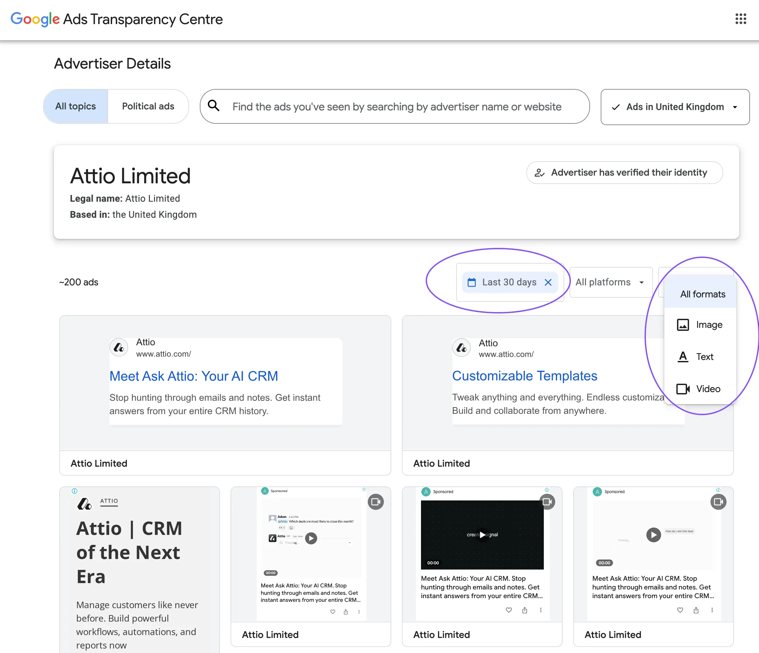759x653 pixels.
Task: Click the advertiser search input field
Action: [397, 107]
